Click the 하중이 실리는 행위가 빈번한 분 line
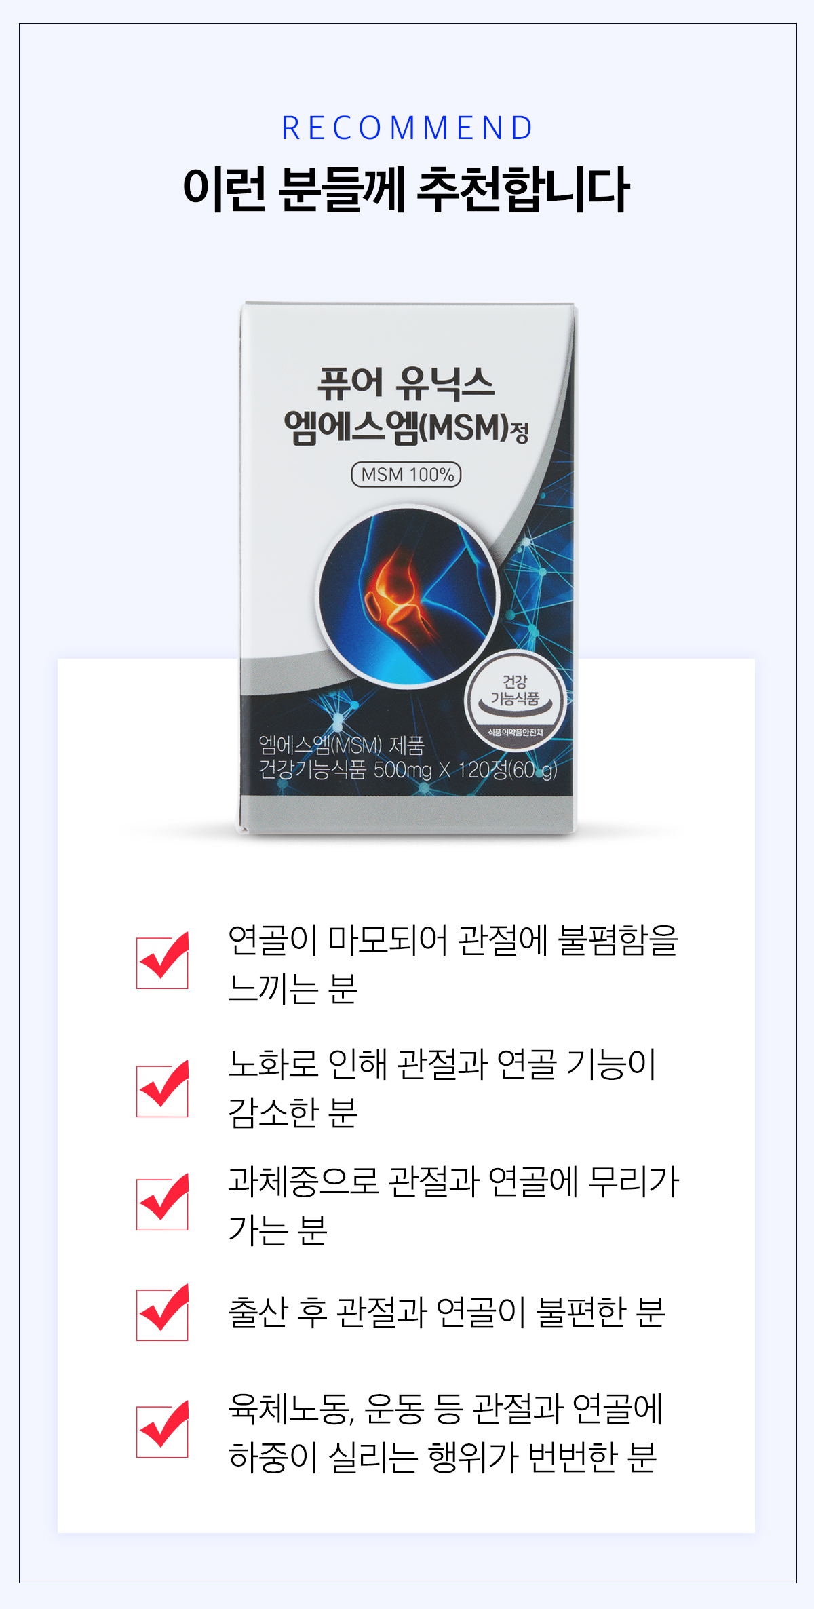The image size is (814, 1609). 443,1456
